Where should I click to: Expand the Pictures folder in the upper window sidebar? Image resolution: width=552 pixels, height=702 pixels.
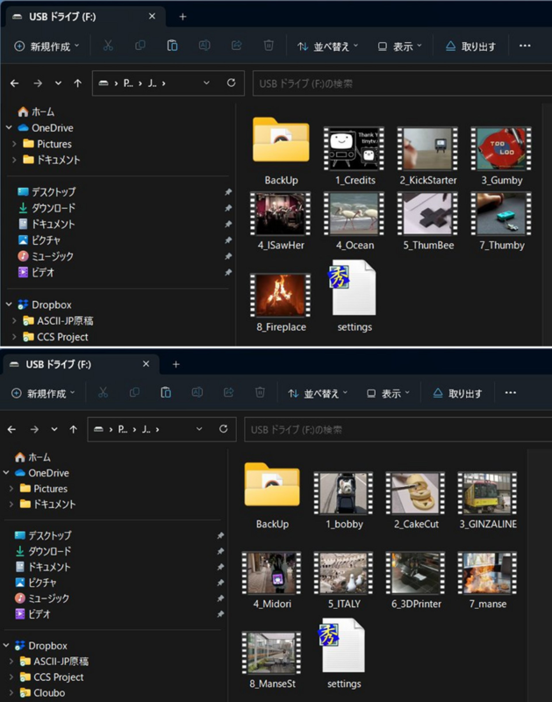[14, 144]
